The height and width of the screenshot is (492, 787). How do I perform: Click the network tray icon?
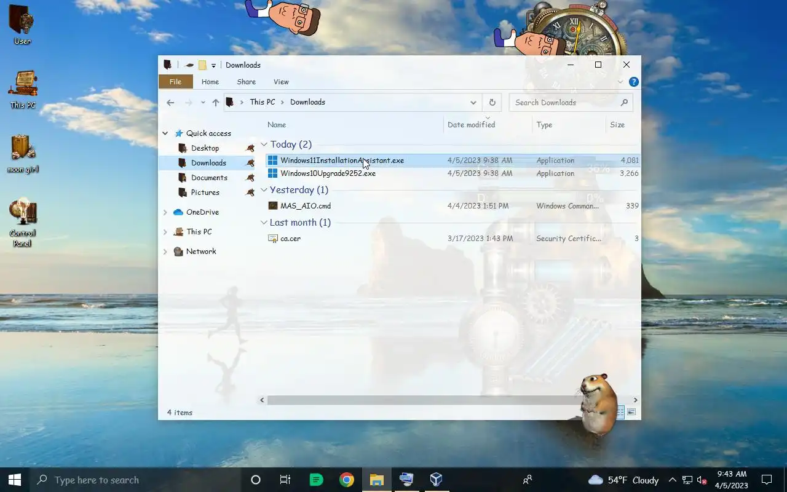pyautogui.click(x=687, y=480)
